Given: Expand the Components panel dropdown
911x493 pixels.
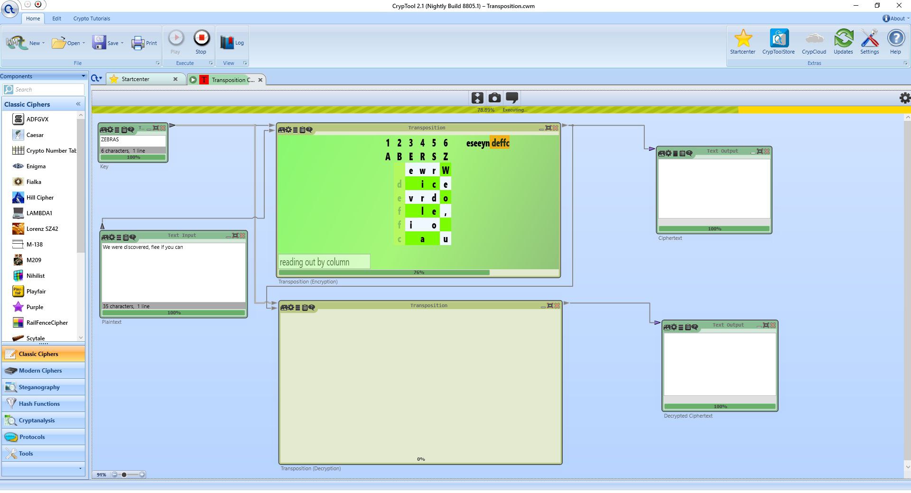Looking at the screenshot, I should (84, 76).
